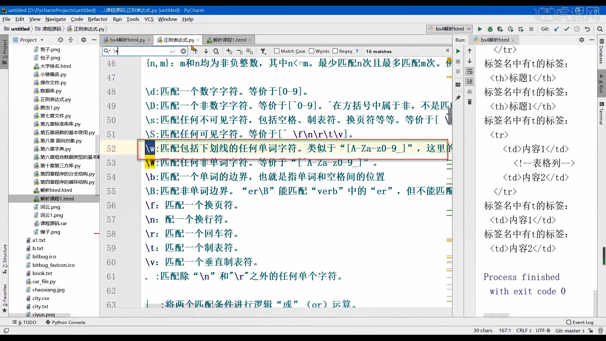Locate current file in Project tree icon

(x=61, y=40)
